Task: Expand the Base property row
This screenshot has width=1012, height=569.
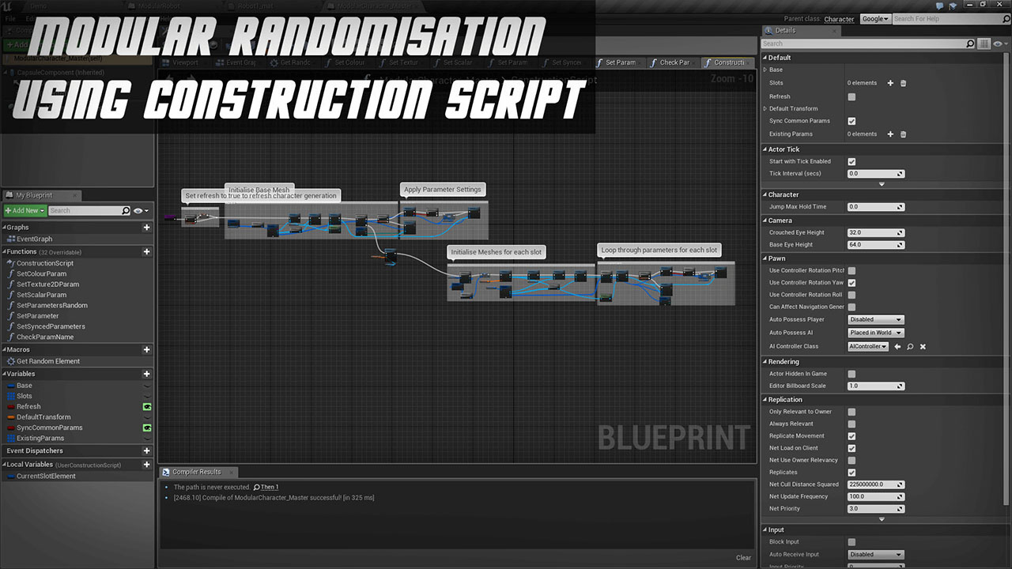Action: coord(765,70)
